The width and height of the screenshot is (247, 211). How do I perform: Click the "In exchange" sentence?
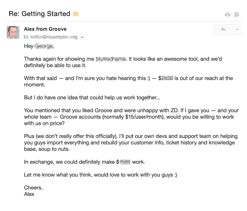pyautogui.click(x=84, y=162)
